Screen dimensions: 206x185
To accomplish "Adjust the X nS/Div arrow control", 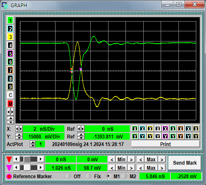I will pos(19,129).
